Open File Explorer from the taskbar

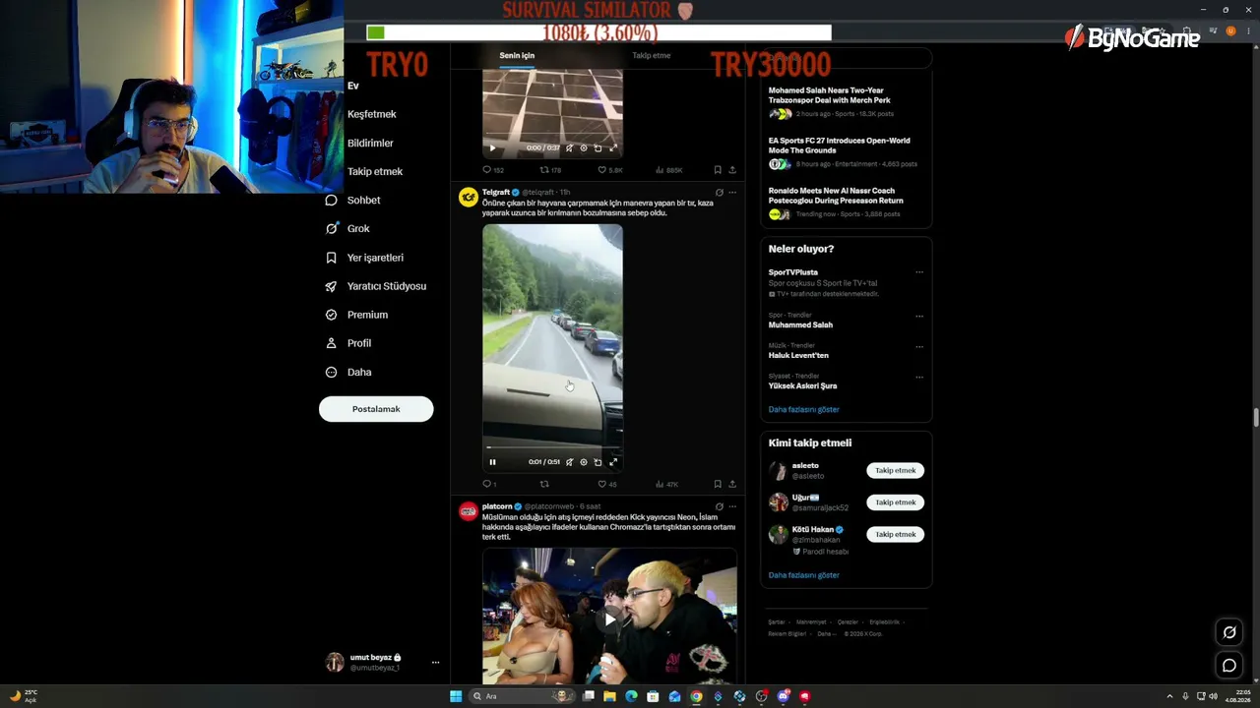click(x=609, y=696)
